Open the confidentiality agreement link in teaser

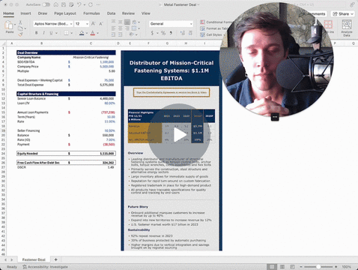click(172, 92)
